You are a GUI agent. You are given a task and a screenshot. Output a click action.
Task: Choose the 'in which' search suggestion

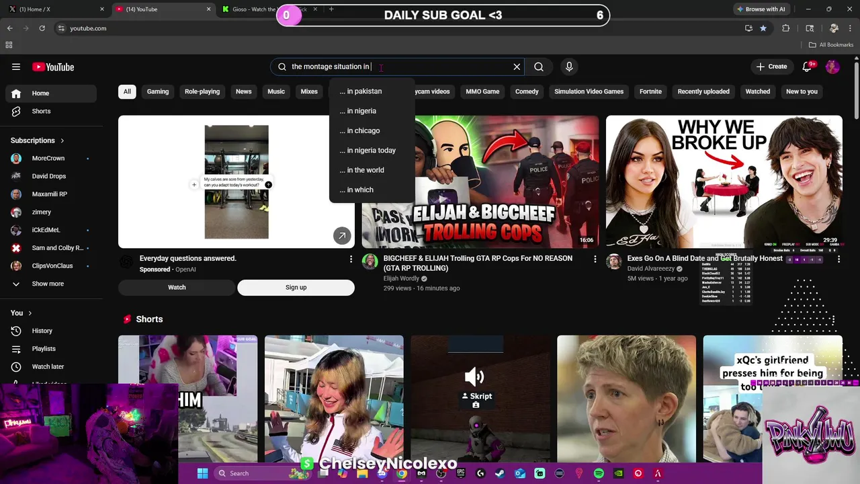tap(372, 190)
